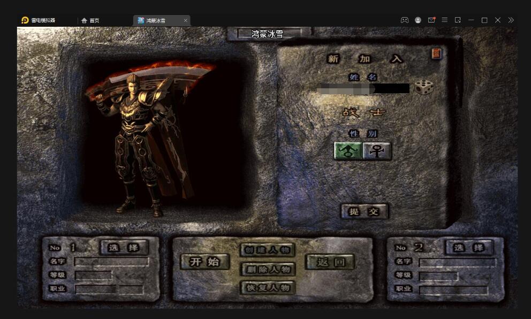Open the user account avatar icon
Screen dimensions: 531x319
pos(418,20)
